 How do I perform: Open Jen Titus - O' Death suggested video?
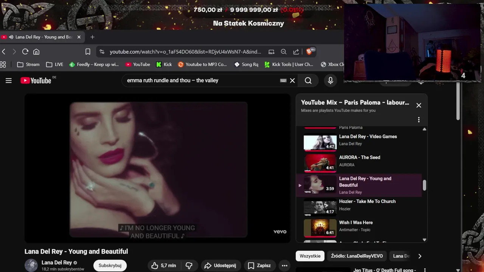click(x=385, y=270)
